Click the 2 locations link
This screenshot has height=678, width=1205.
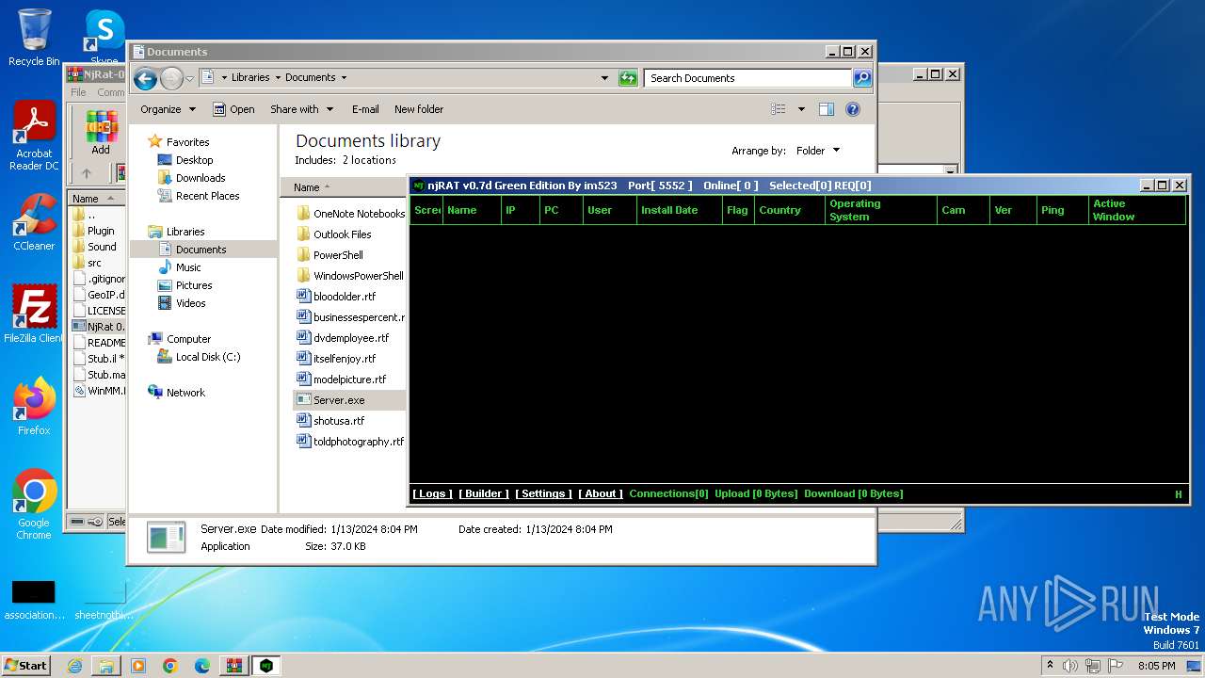point(369,160)
